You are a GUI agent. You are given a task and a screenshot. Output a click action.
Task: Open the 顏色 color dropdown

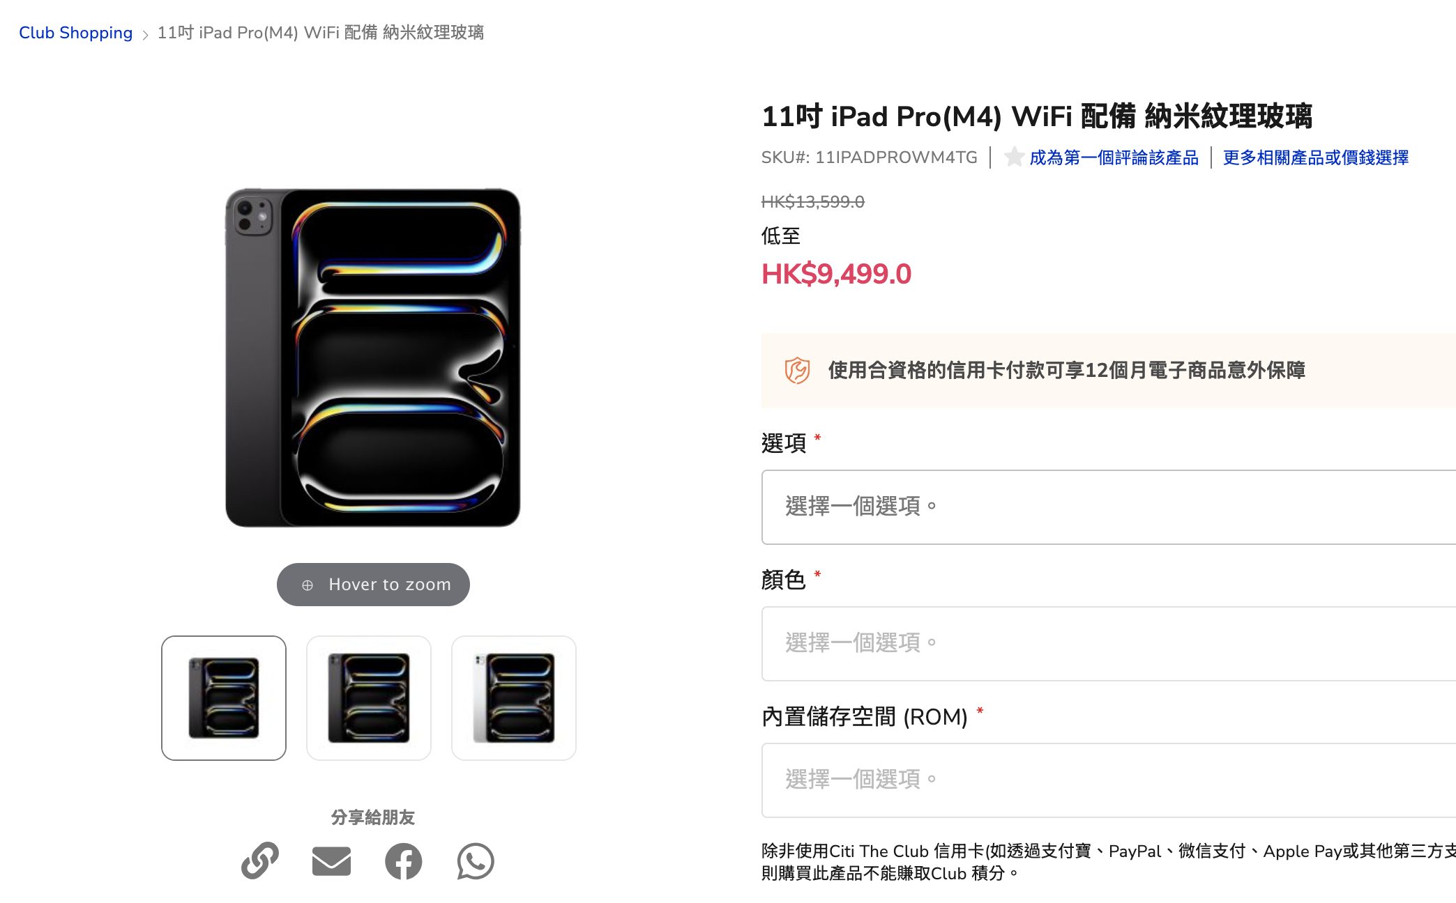click(1109, 644)
